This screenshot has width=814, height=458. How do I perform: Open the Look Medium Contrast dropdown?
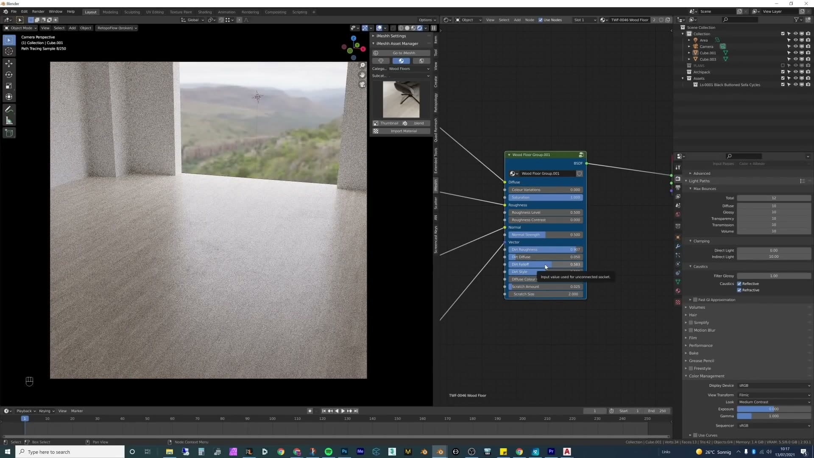point(774,402)
